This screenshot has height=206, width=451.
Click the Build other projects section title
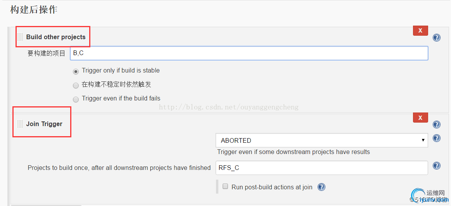tap(56, 37)
